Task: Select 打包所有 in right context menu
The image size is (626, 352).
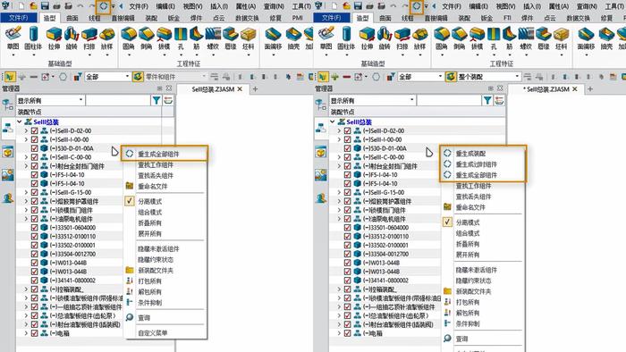Action: [484, 302]
